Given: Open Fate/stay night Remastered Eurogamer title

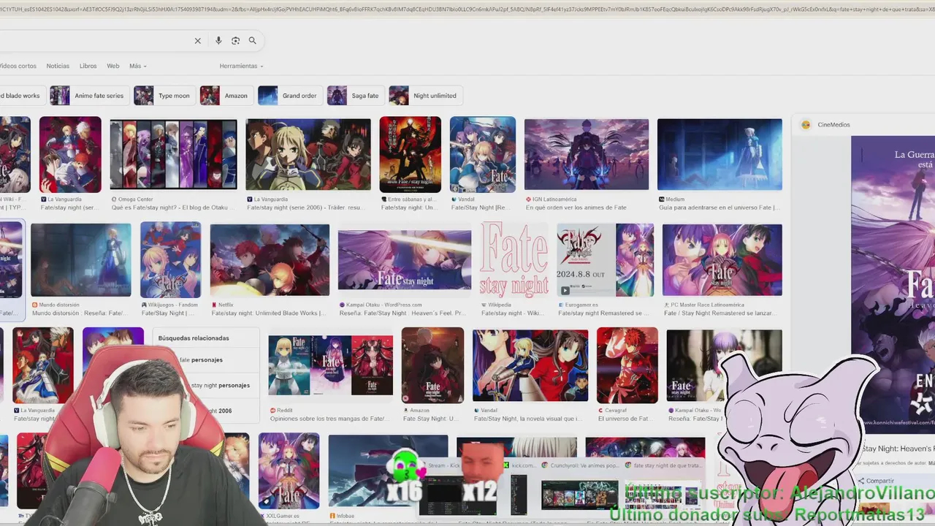Looking at the screenshot, I should 604,313.
